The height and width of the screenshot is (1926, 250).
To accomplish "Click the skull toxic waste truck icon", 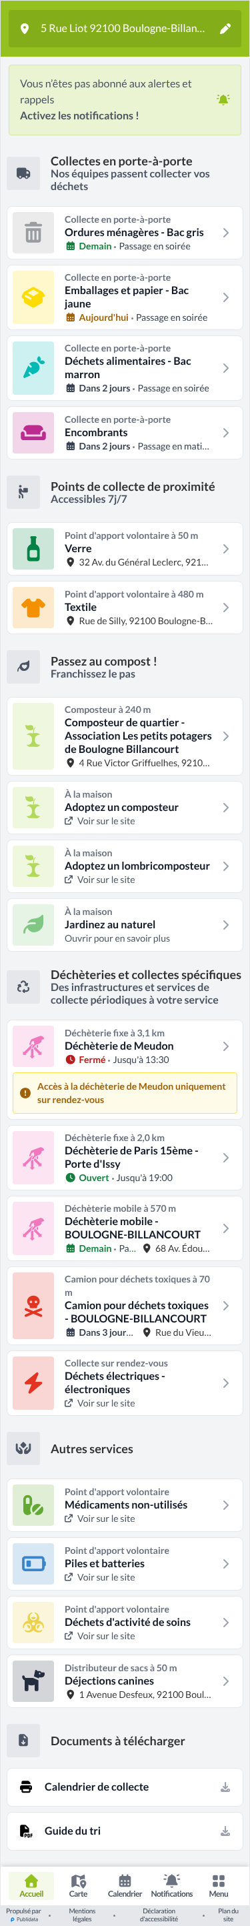I will pyautogui.click(x=33, y=1305).
